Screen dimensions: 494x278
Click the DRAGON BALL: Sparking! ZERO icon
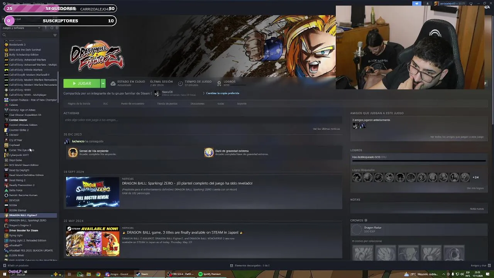tap(6, 220)
